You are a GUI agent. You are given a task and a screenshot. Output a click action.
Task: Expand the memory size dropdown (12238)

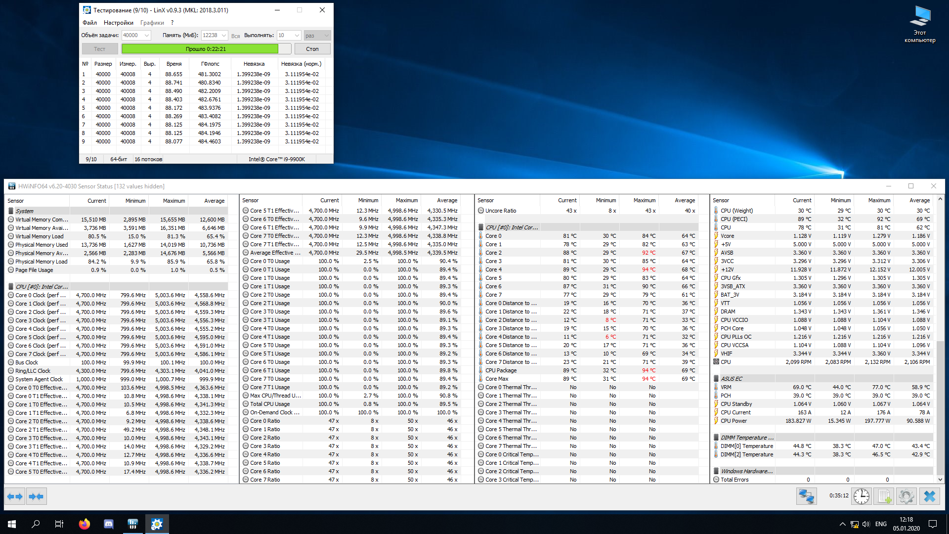coord(224,35)
